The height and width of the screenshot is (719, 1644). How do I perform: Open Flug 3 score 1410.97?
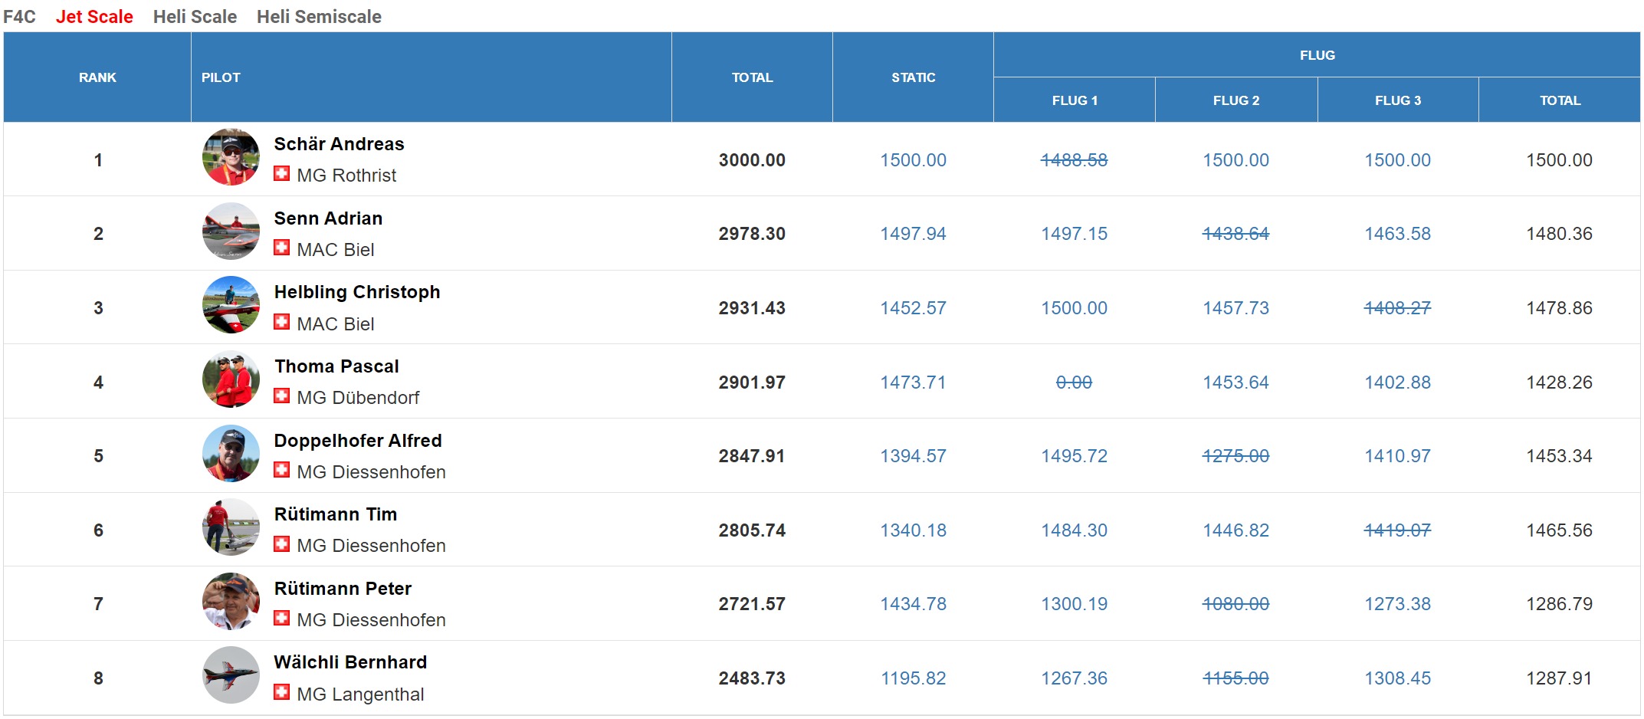pyautogui.click(x=1397, y=456)
